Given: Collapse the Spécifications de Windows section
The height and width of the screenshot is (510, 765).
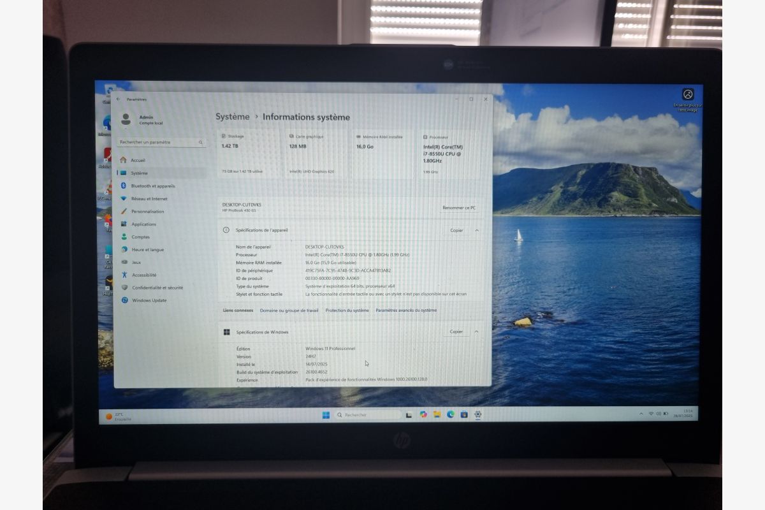Looking at the screenshot, I should pos(476,331).
